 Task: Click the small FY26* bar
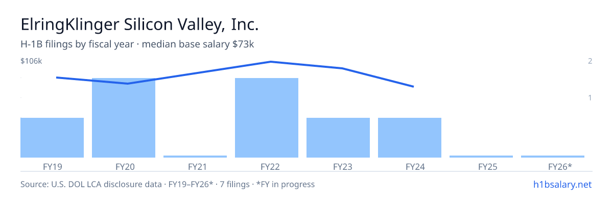[553, 157]
